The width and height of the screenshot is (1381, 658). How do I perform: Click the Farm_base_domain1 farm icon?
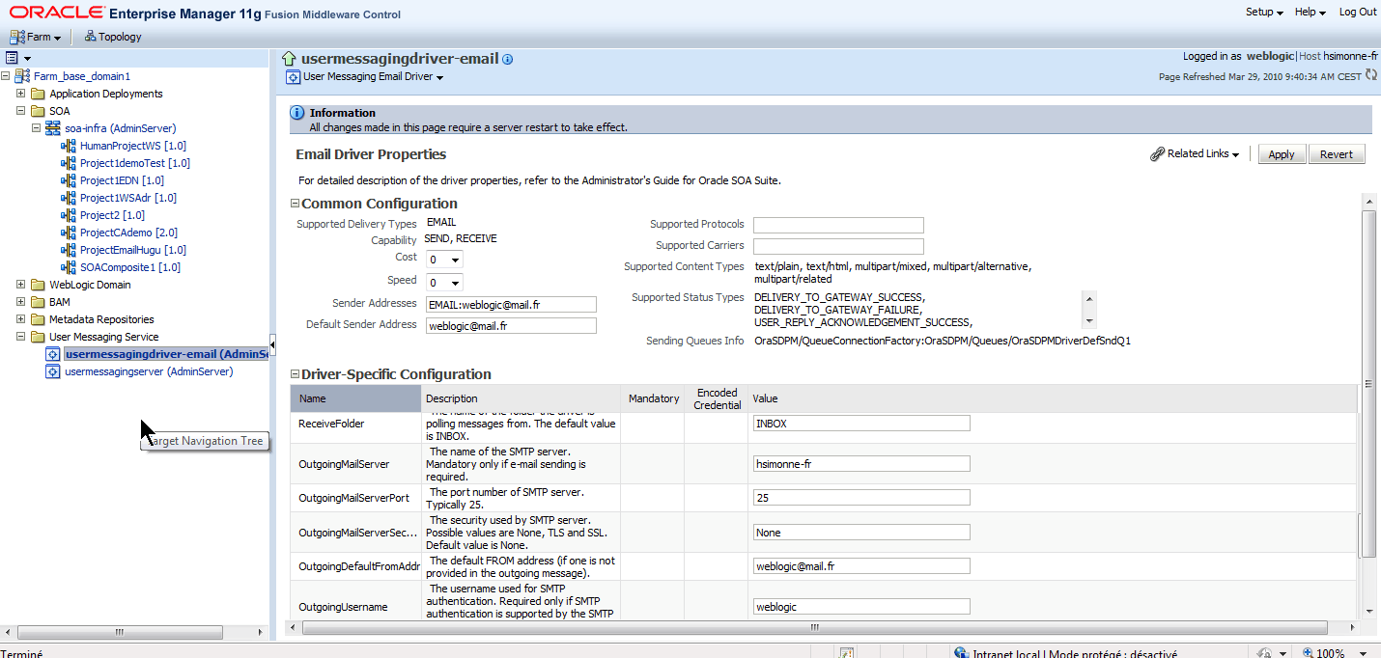22,76
